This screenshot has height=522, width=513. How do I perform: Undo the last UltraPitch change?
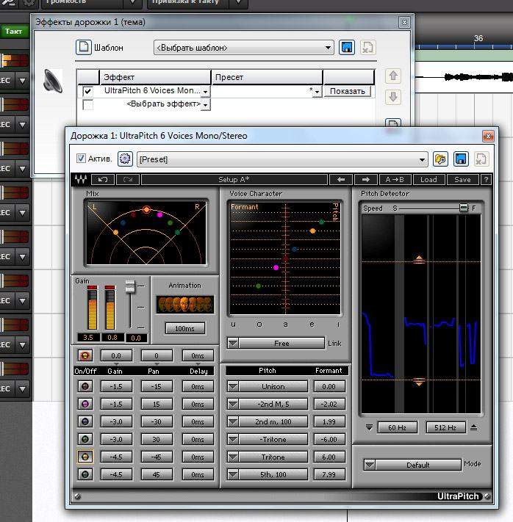pyautogui.click(x=103, y=180)
